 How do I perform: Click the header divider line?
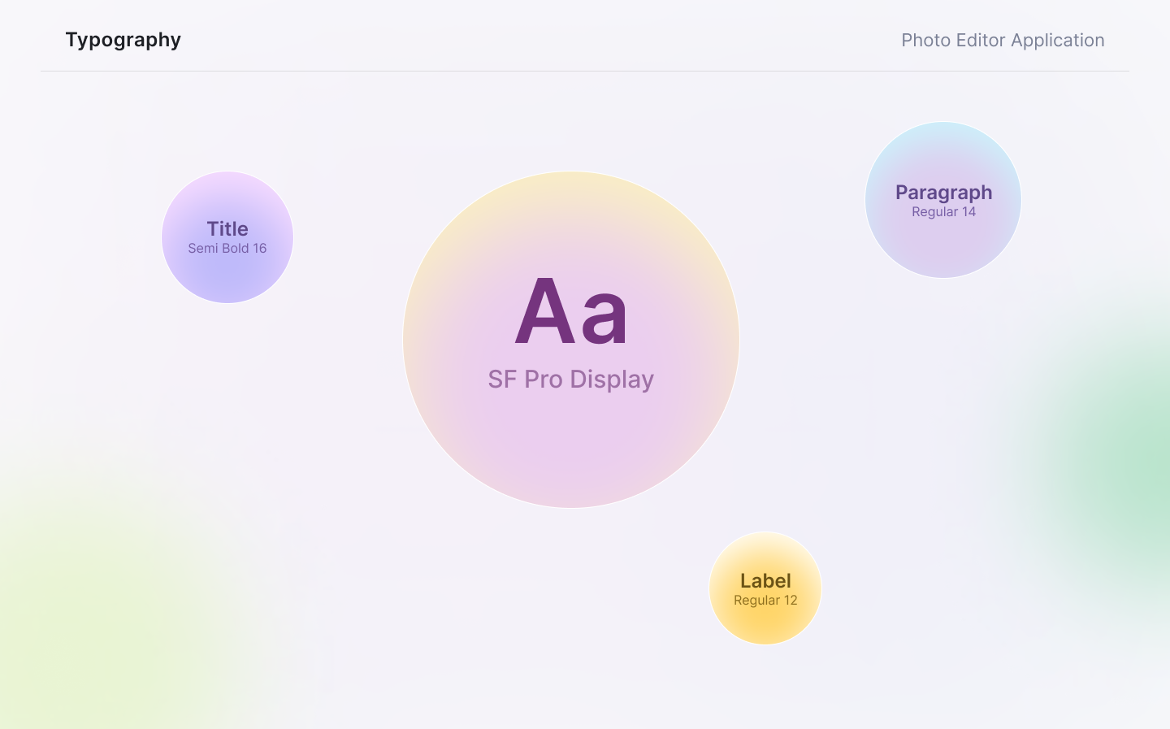(585, 72)
